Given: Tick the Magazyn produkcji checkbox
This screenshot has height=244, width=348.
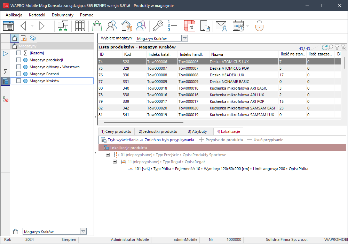Looking at the screenshot, I should coord(19,60).
